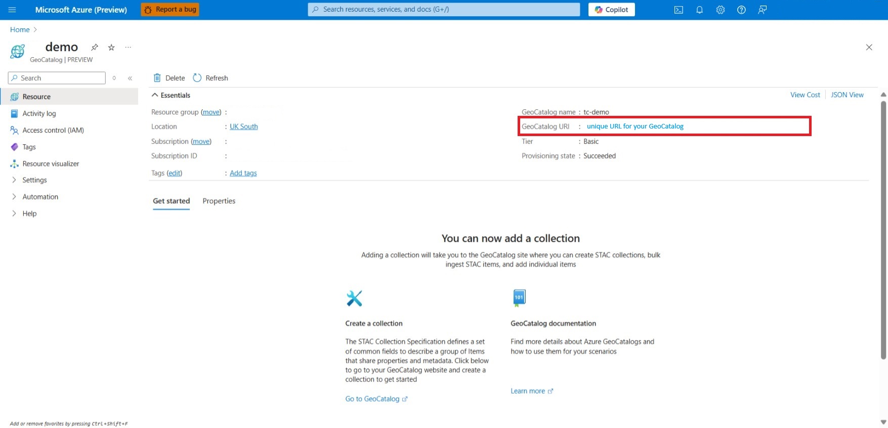Open JSON View
Viewport: 888px width, 428px height.
point(847,95)
